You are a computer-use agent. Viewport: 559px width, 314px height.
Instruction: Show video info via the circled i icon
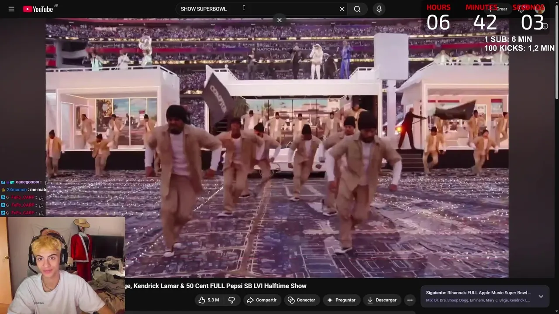[545, 26]
